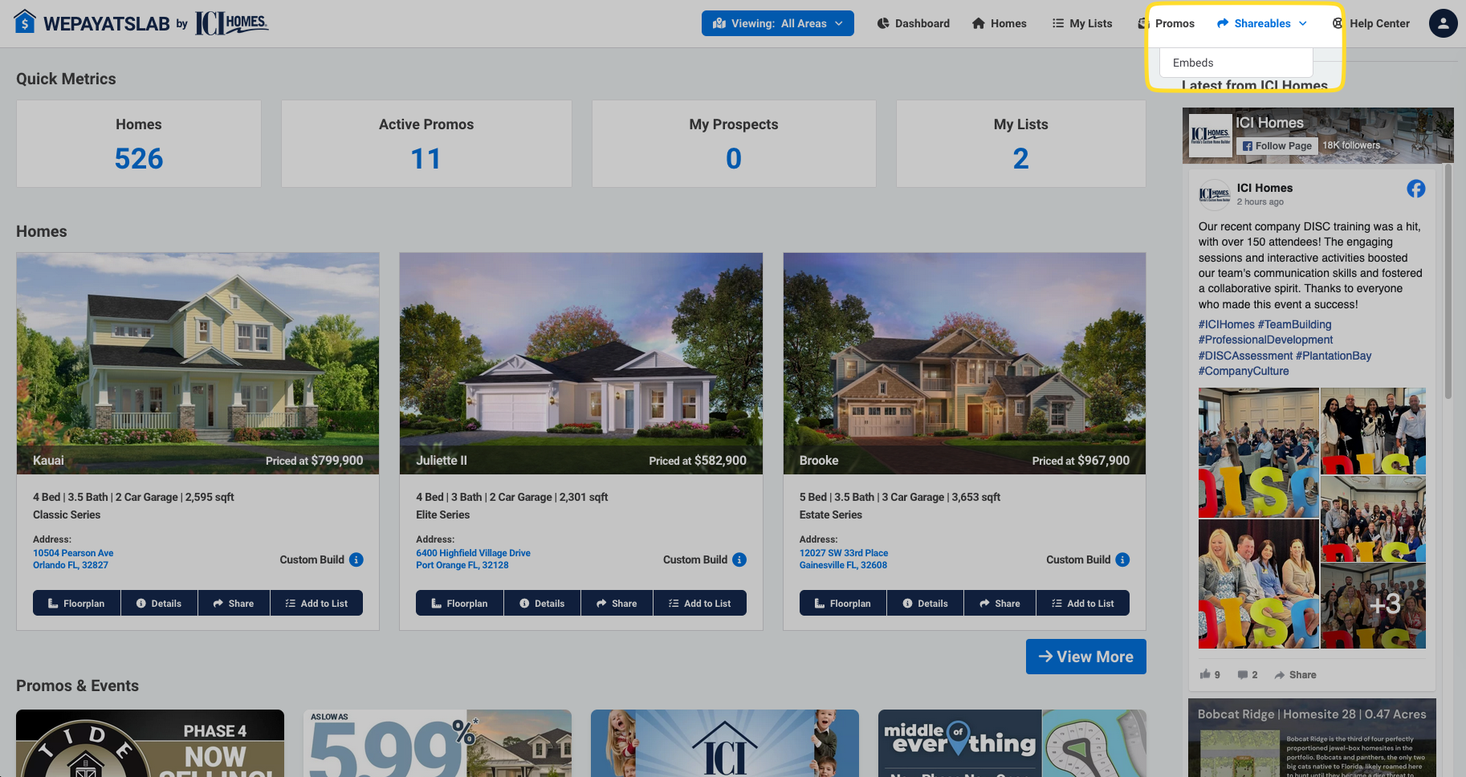Share the Brooke home
This screenshot has width=1466, height=777.
(x=1000, y=603)
